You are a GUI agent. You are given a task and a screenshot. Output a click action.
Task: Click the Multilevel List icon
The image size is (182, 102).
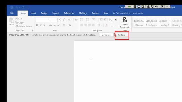pos(94,20)
